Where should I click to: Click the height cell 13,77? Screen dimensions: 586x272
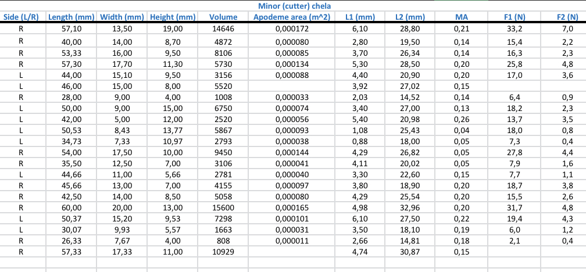point(173,130)
